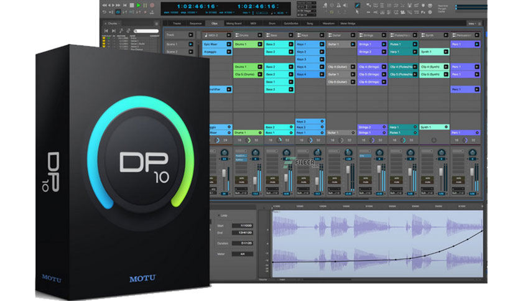Open the Intro chunk selector dropdown
Screen dimensions: 520x301
coord(472,24)
